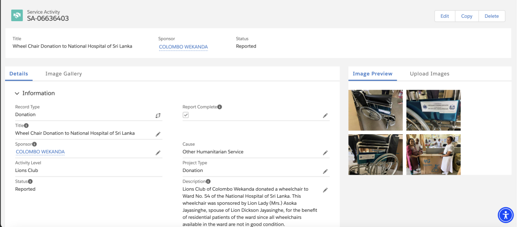Edit Title field pencil icon

[158, 134]
